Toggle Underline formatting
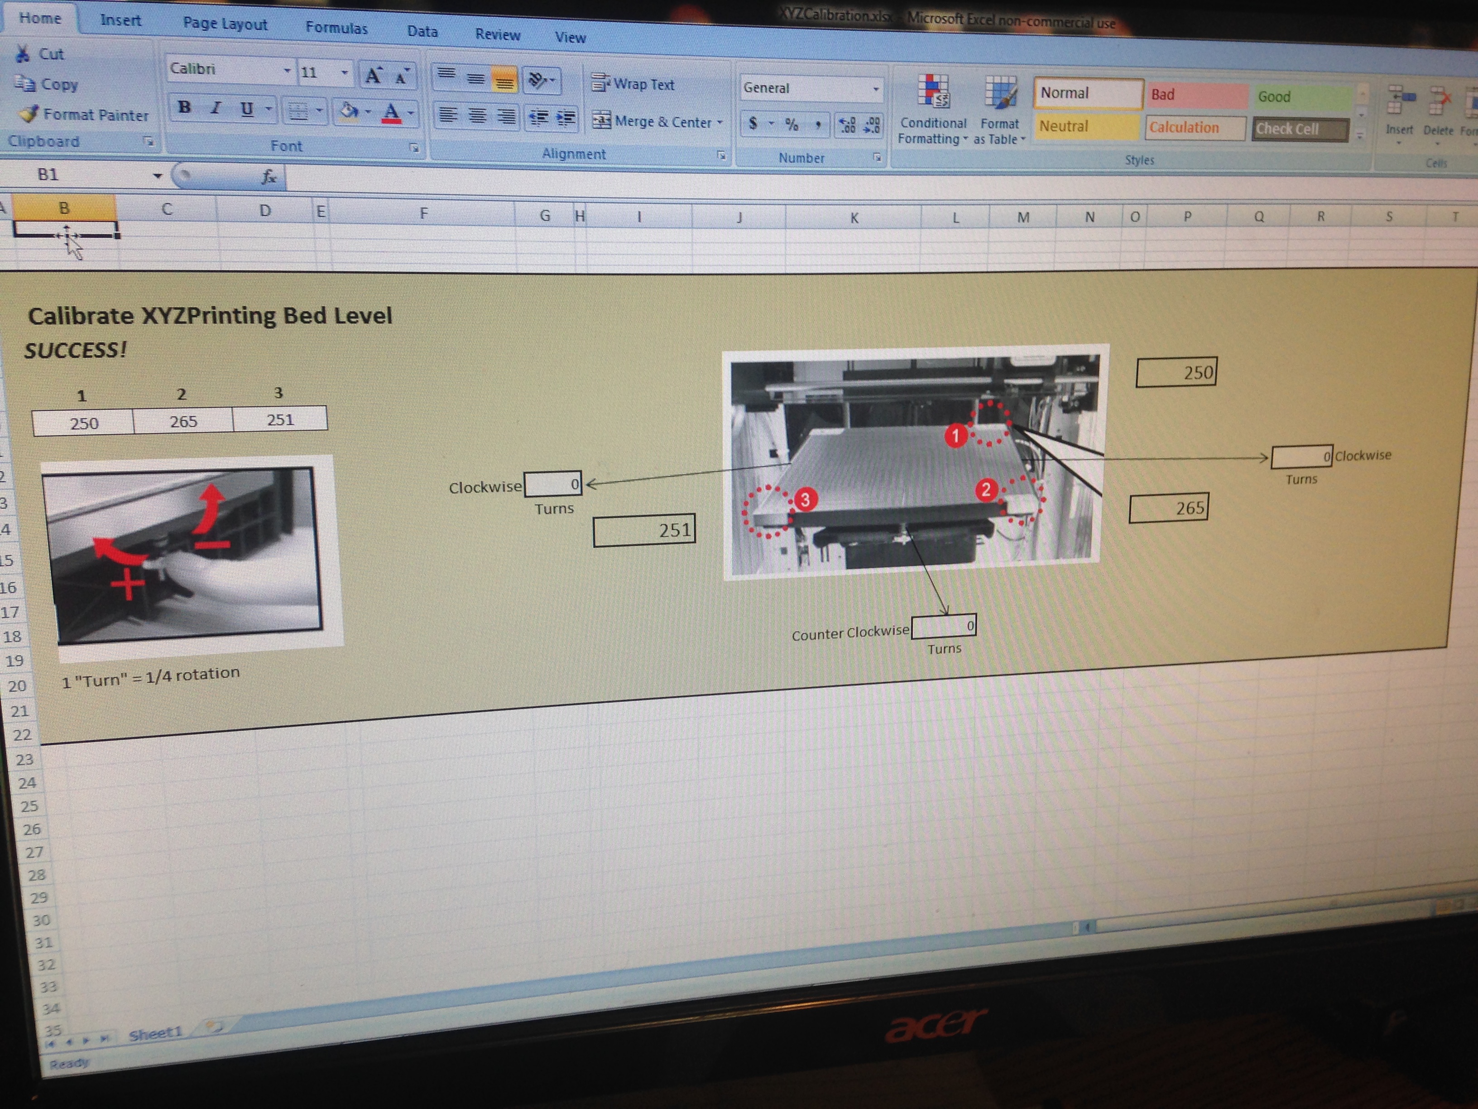The image size is (1478, 1109). (x=246, y=108)
